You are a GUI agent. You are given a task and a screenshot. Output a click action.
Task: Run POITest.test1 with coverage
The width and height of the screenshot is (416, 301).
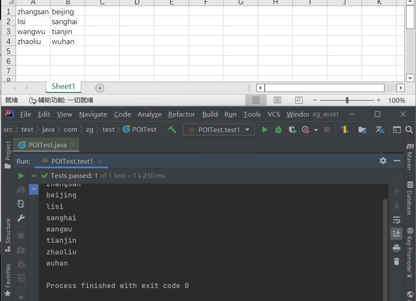coord(292,130)
